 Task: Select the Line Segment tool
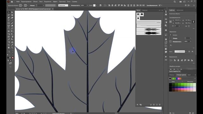coord(12,20)
